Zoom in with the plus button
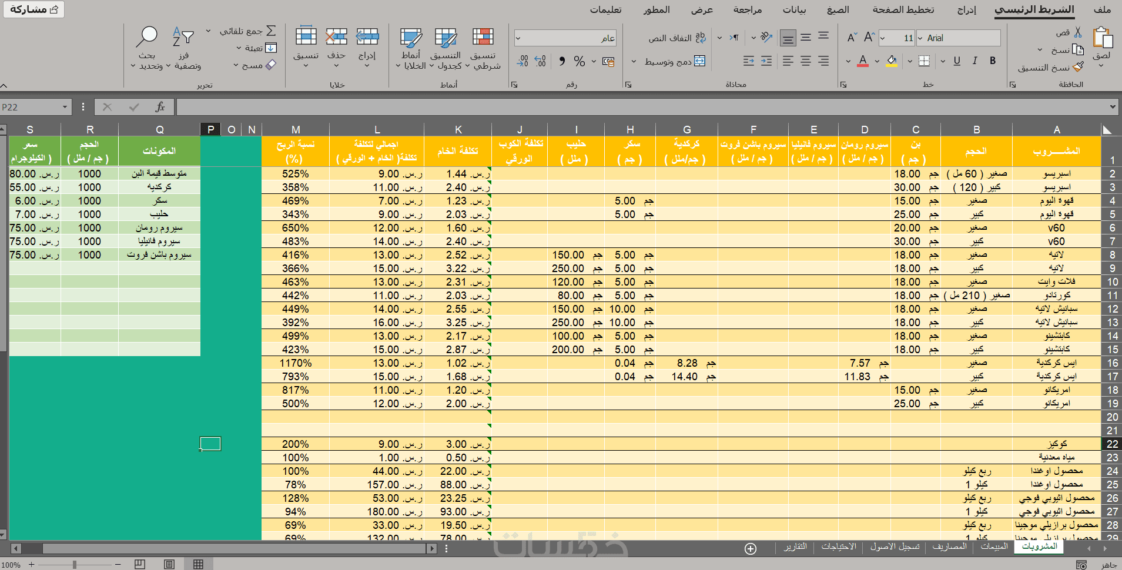The width and height of the screenshot is (1122, 570). (x=31, y=564)
